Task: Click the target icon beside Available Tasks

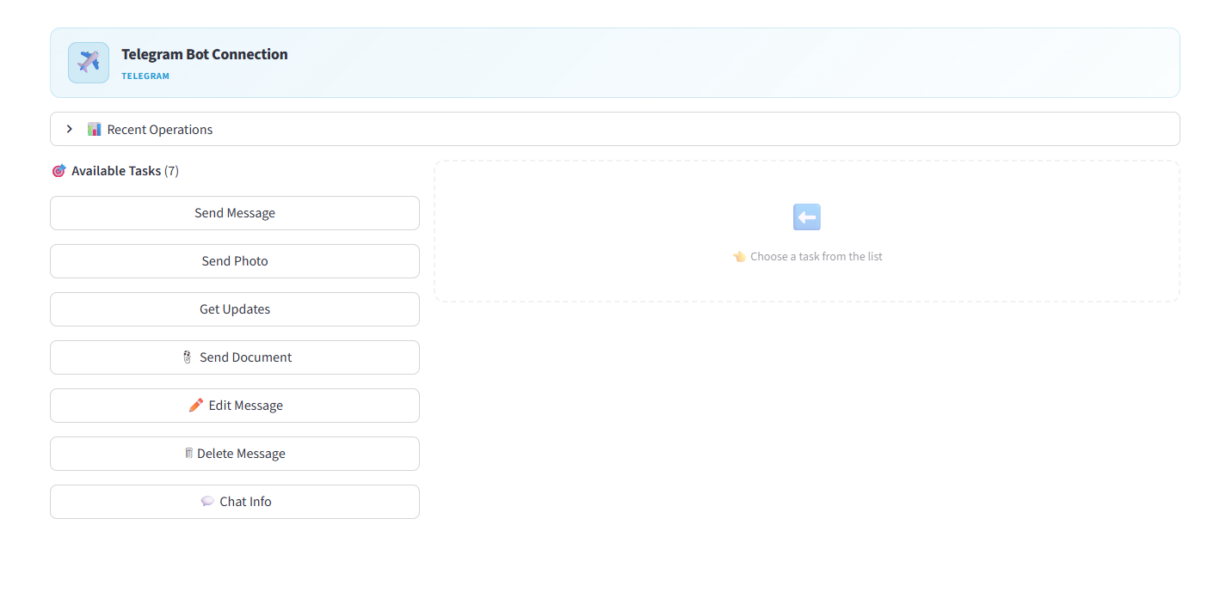Action: (59, 171)
